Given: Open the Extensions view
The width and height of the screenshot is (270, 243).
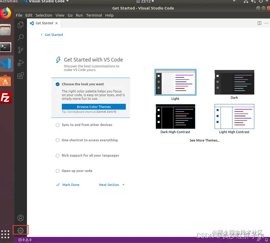Looking at the screenshot, I should tap(21, 76).
